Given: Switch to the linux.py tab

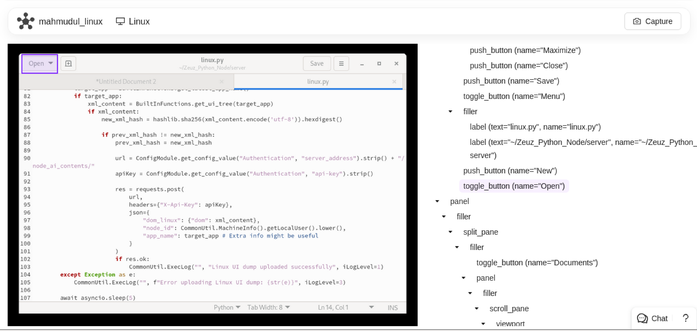Looking at the screenshot, I should [x=318, y=81].
